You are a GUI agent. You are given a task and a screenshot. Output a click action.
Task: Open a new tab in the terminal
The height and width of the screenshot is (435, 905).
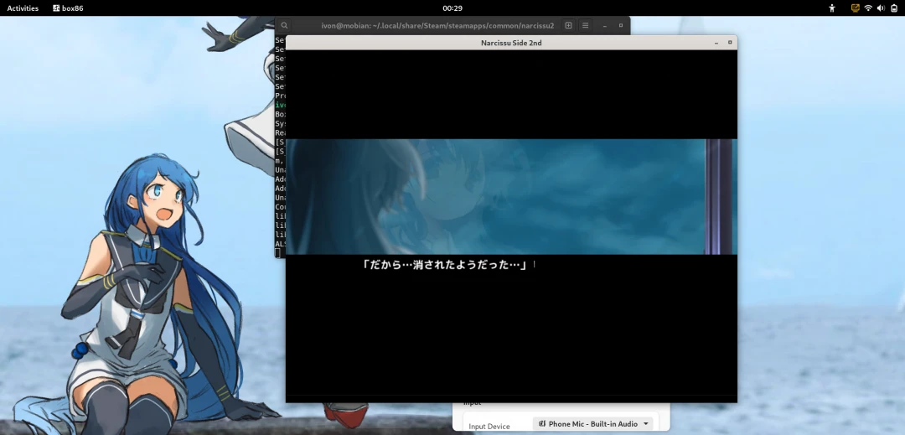click(x=568, y=25)
